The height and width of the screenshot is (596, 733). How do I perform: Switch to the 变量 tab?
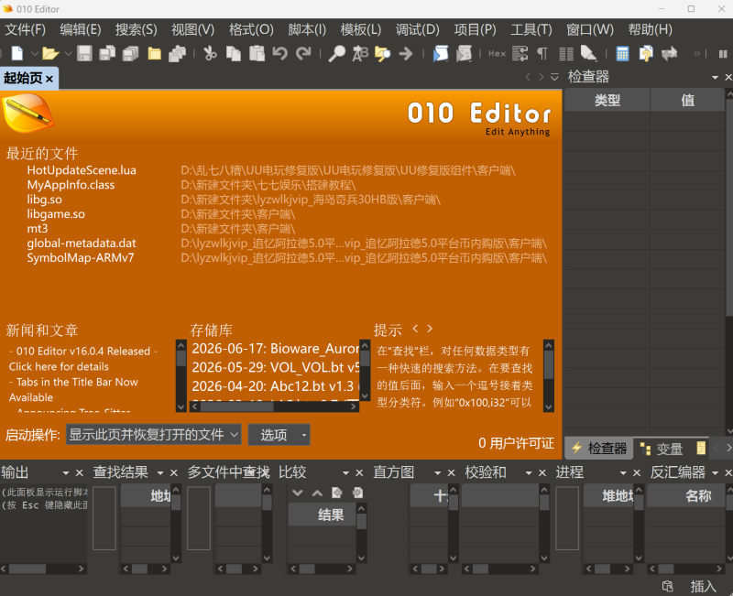coord(662,449)
